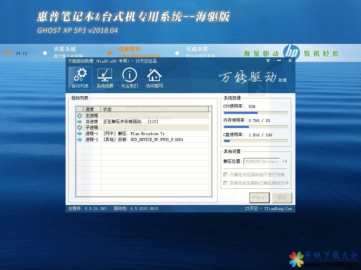Click the orange diamond marker beside 注册组件
Image resolution: width=361 pixels, height=270 pixels.
[110, 53]
